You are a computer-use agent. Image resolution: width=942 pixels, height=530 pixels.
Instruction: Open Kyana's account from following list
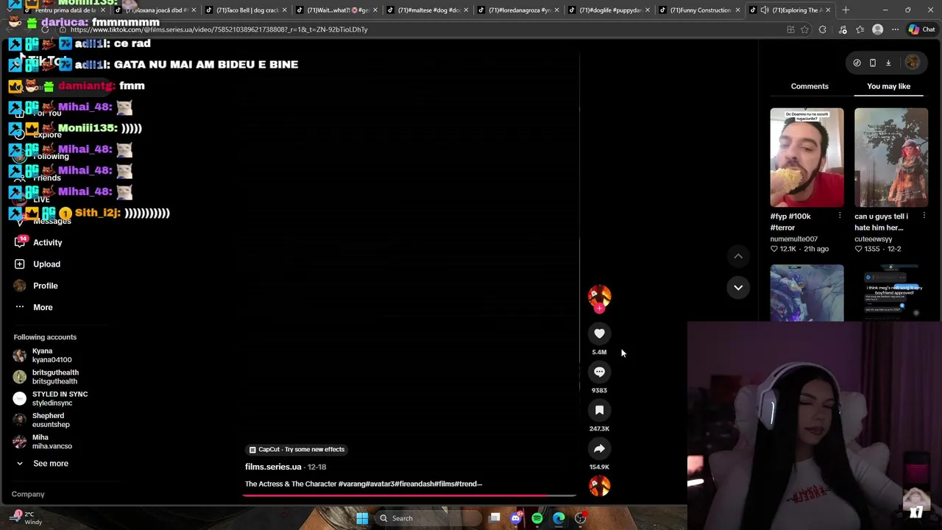tap(43, 356)
